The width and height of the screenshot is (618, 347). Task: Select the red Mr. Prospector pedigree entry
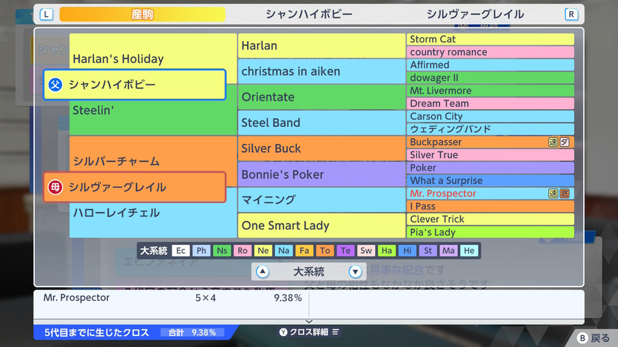click(490, 193)
